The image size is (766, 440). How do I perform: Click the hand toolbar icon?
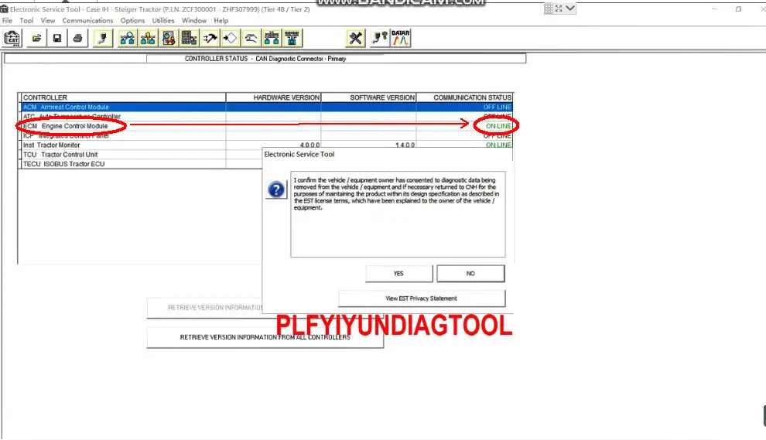pyautogui.click(x=251, y=38)
